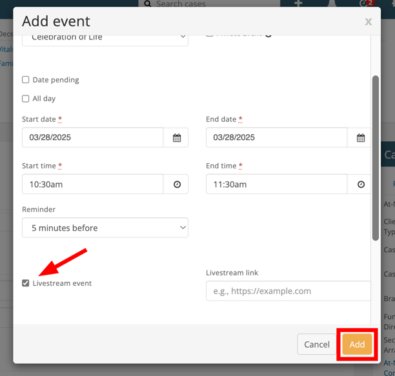Click the search magnifier icon in header
Screen dimensions: 395x376
pos(148,3)
